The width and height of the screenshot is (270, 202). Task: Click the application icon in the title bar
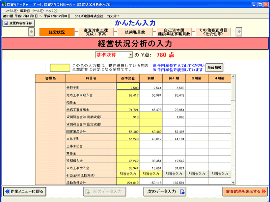3,4
